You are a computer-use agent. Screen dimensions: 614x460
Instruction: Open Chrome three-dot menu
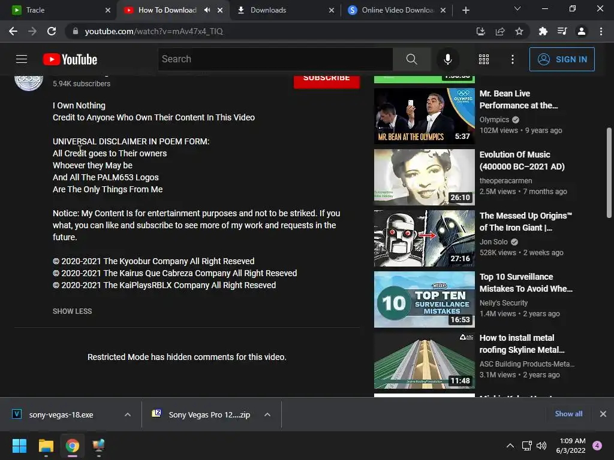pos(601,31)
